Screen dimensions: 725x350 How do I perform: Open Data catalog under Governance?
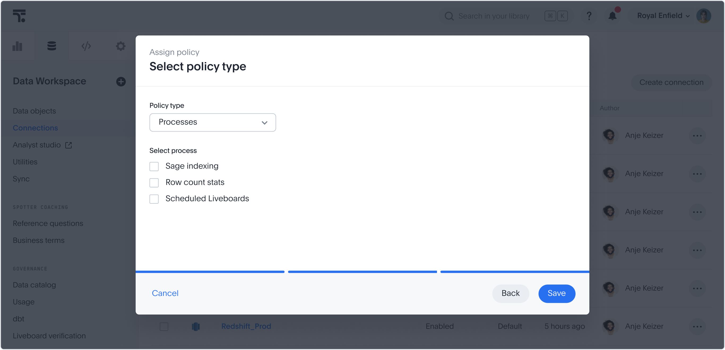click(x=34, y=285)
